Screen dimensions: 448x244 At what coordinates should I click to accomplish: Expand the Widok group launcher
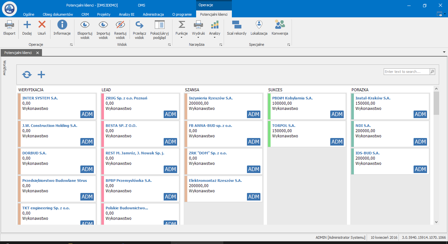tap(170, 45)
